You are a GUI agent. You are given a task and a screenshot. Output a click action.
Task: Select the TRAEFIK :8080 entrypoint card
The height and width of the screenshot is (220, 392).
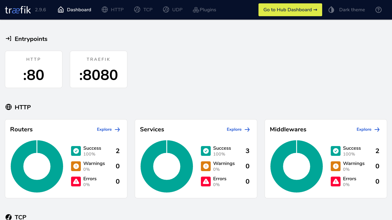click(x=99, y=69)
